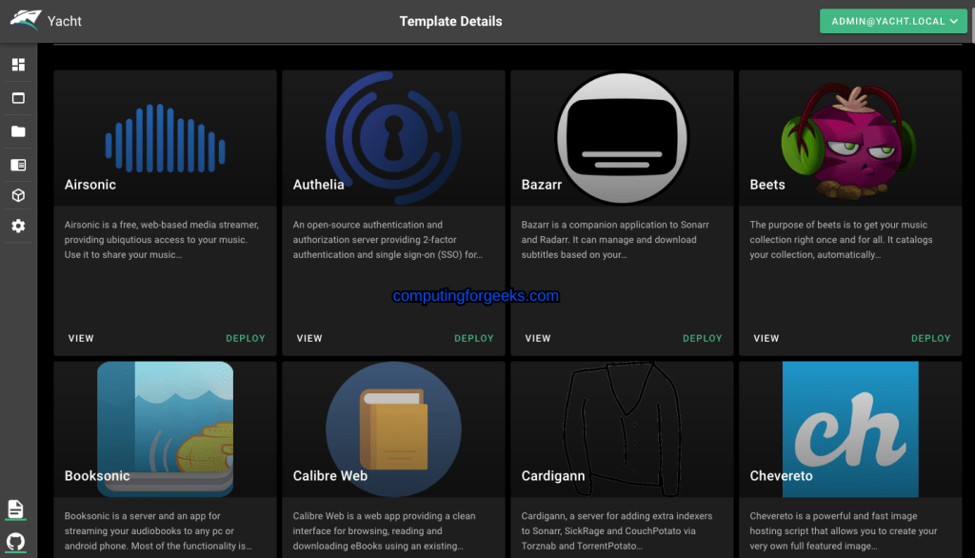Viewport: 975px width, 558px height.
Task: Click the Template Details title
Action: click(x=450, y=20)
